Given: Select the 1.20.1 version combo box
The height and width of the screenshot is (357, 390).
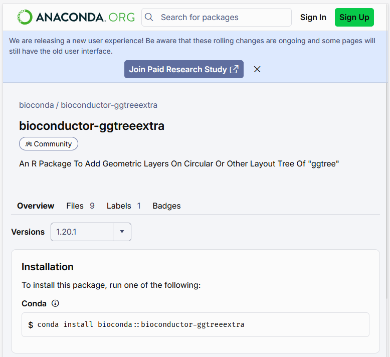Looking at the screenshot, I should [x=82, y=232].
